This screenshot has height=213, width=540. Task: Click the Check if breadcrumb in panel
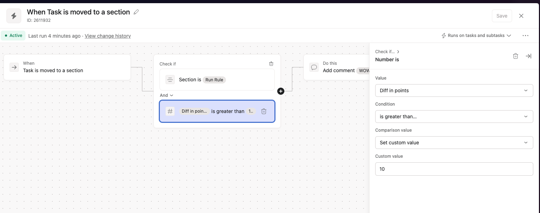387,52
